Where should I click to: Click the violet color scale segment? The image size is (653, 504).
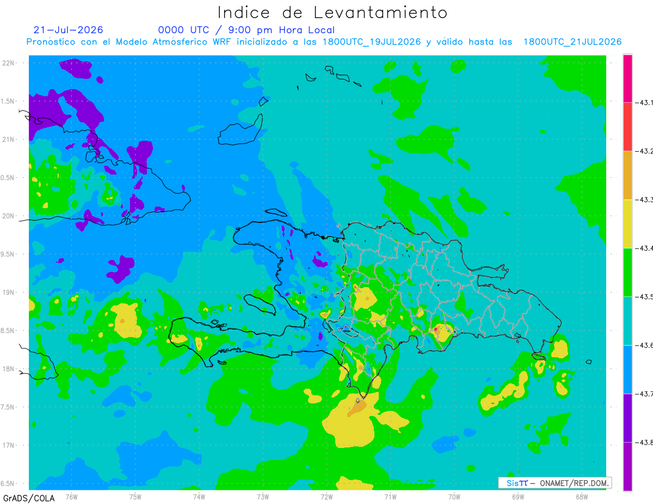click(x=627, y=418)
